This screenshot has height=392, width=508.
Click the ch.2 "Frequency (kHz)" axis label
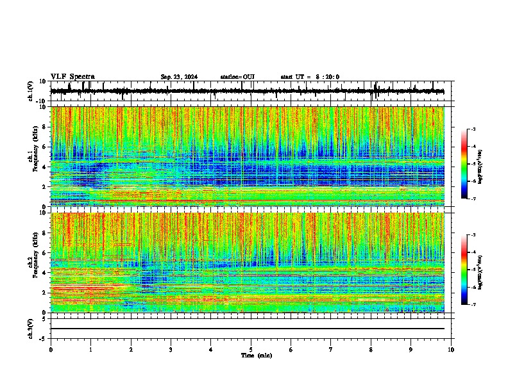pos(35,255)
